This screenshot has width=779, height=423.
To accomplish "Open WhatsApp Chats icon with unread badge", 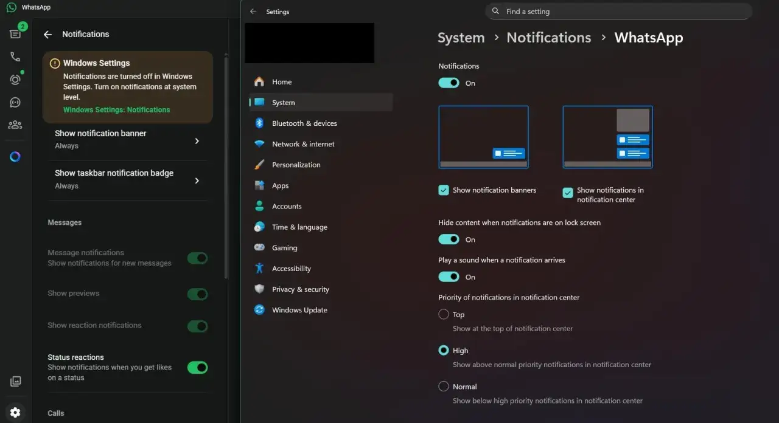I will (x=15, y=33).
